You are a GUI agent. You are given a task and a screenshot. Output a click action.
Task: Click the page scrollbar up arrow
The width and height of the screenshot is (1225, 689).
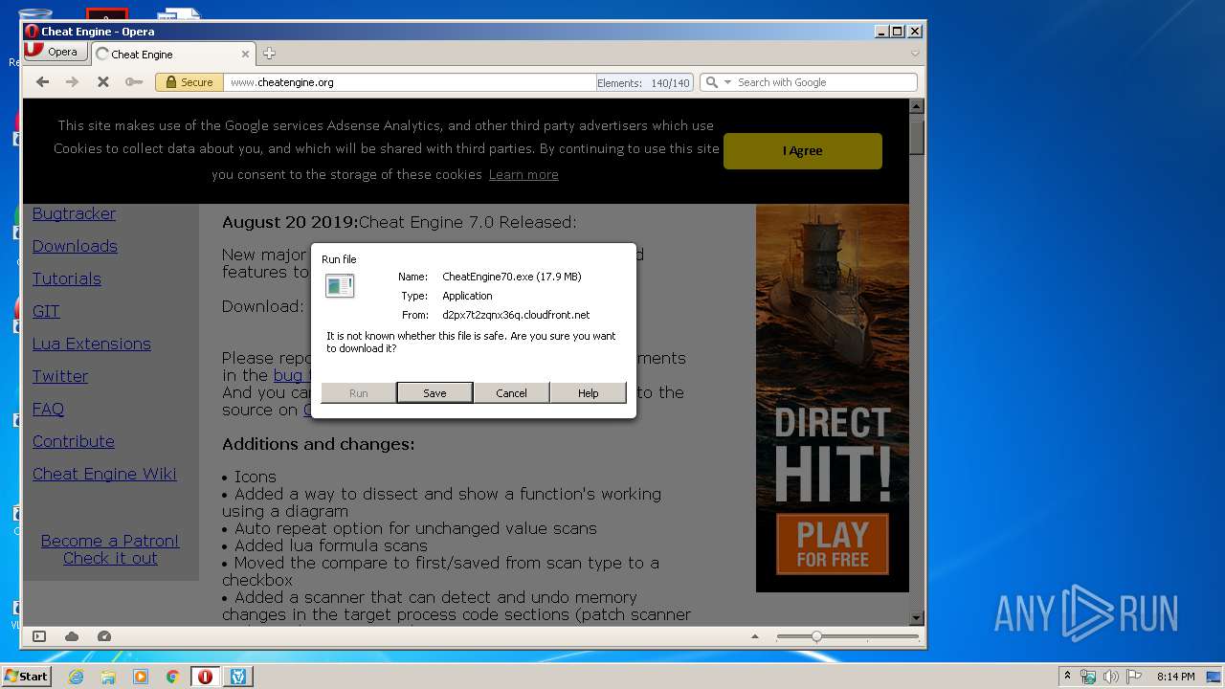pos(916,107)
